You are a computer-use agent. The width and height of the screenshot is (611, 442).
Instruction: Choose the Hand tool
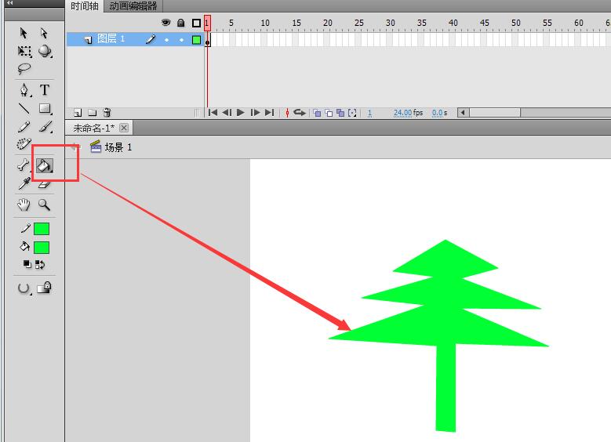click(24, 205)
